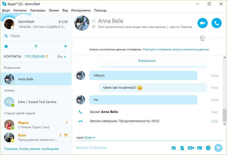This screenshot has width=227, height=155.
Task: Select Anna Belle conversation in list
Action: (36, 79)
